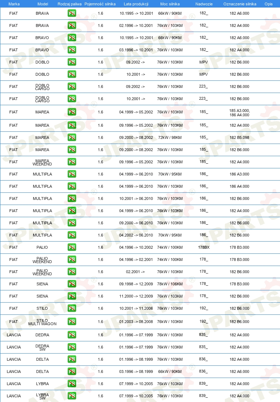Select engine code 186 A3.000 cell
This screenshot has width=280, height=402.
239,174
